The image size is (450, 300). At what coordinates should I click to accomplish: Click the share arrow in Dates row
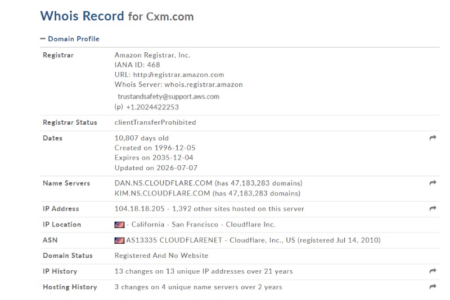point(433,138)
